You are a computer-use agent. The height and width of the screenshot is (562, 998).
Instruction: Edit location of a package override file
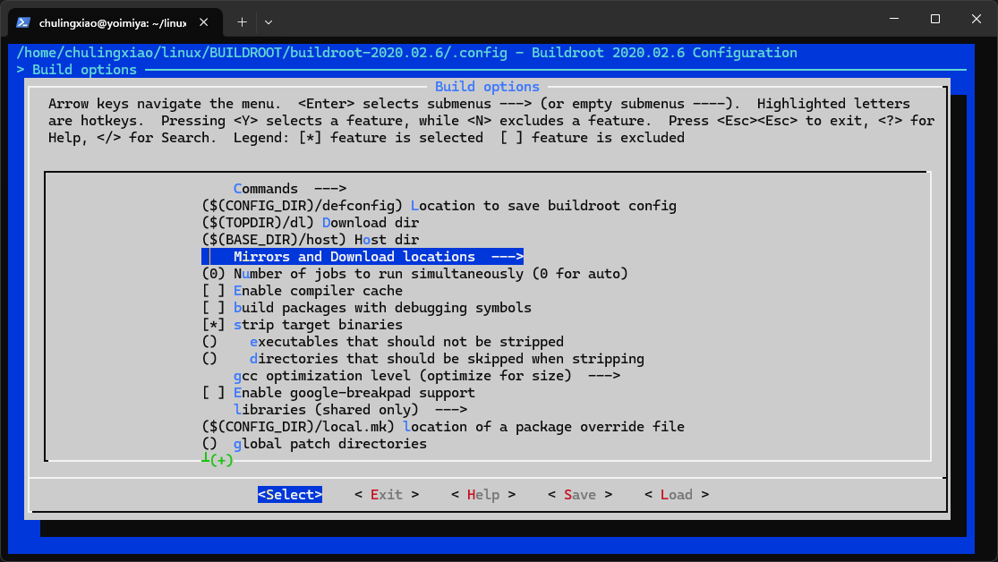click(443, 427)
